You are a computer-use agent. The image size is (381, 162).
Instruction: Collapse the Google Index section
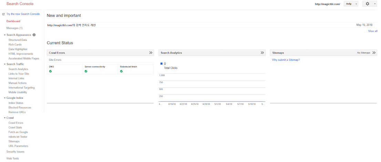coord(5,98)
